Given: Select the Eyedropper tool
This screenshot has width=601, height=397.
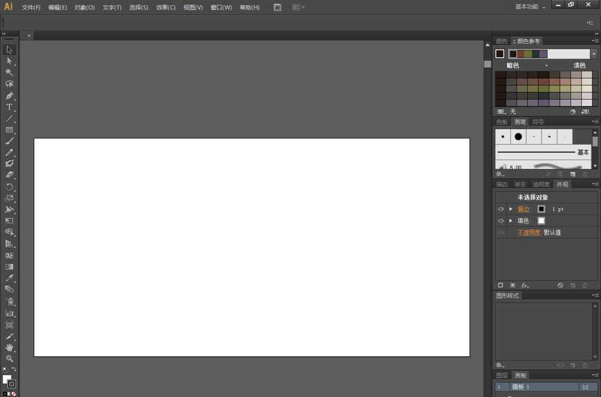Looking at the screenshot, I should 10,278.
